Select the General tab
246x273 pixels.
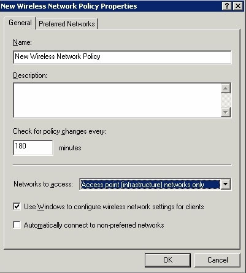[20, 23]
